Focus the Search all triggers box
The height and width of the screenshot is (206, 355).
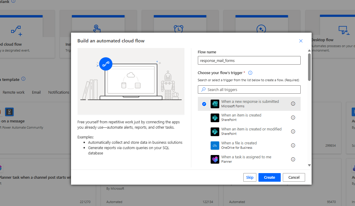(249, 90)
